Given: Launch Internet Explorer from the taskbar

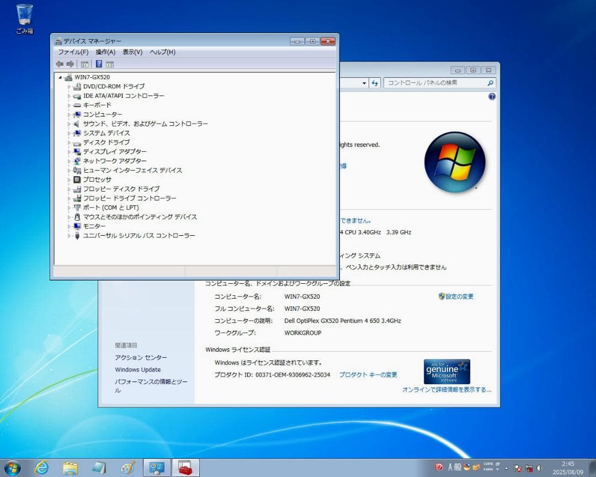Looking at the screenshot, I should tap(41, 468).
